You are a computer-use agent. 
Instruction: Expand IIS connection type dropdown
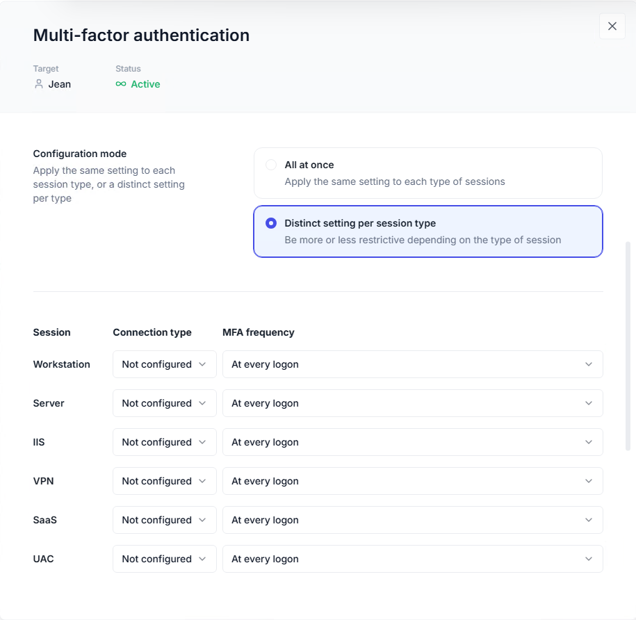click(x=164, y=442)
